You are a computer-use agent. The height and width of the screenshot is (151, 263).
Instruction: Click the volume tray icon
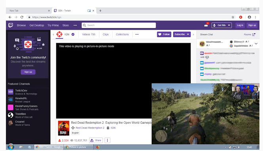click(x=239, y=147)
